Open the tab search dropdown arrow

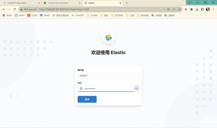pyautogui.click(x=190, y=2)
